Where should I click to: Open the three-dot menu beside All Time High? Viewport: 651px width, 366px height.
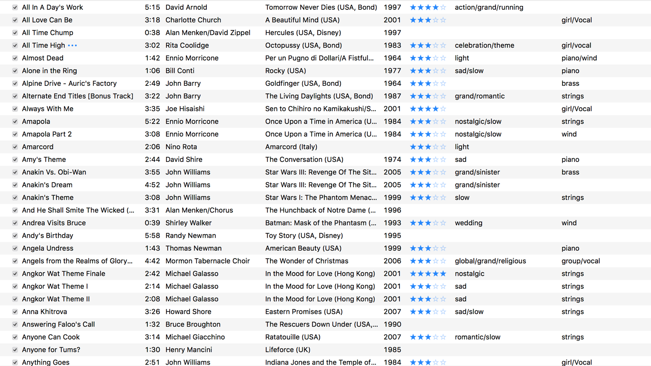pos(72,46)
